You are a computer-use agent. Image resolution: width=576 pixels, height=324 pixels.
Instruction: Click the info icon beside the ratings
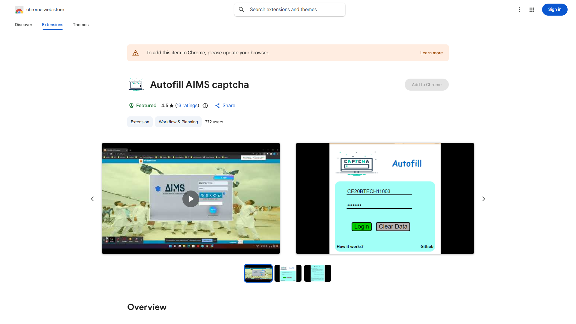click(205, 106)
